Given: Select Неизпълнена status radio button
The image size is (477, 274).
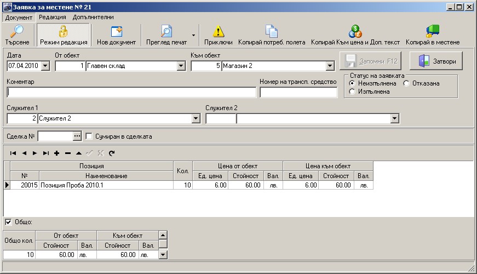Looking at the screenshot, I should [352, 83].
